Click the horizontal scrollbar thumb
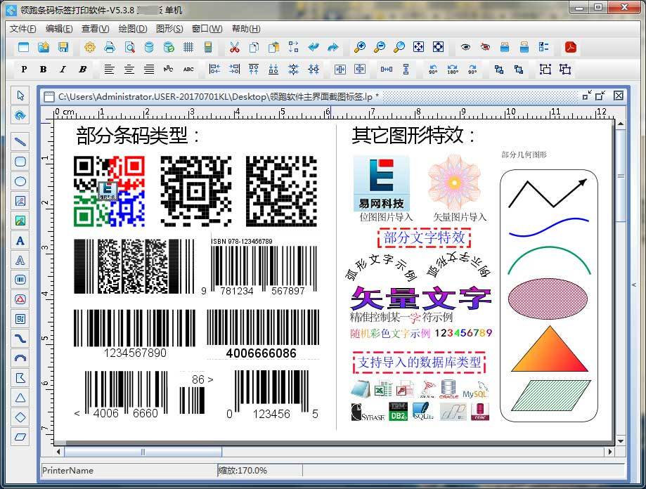This screenshot has height=489, width=646. tap(143, 452)
